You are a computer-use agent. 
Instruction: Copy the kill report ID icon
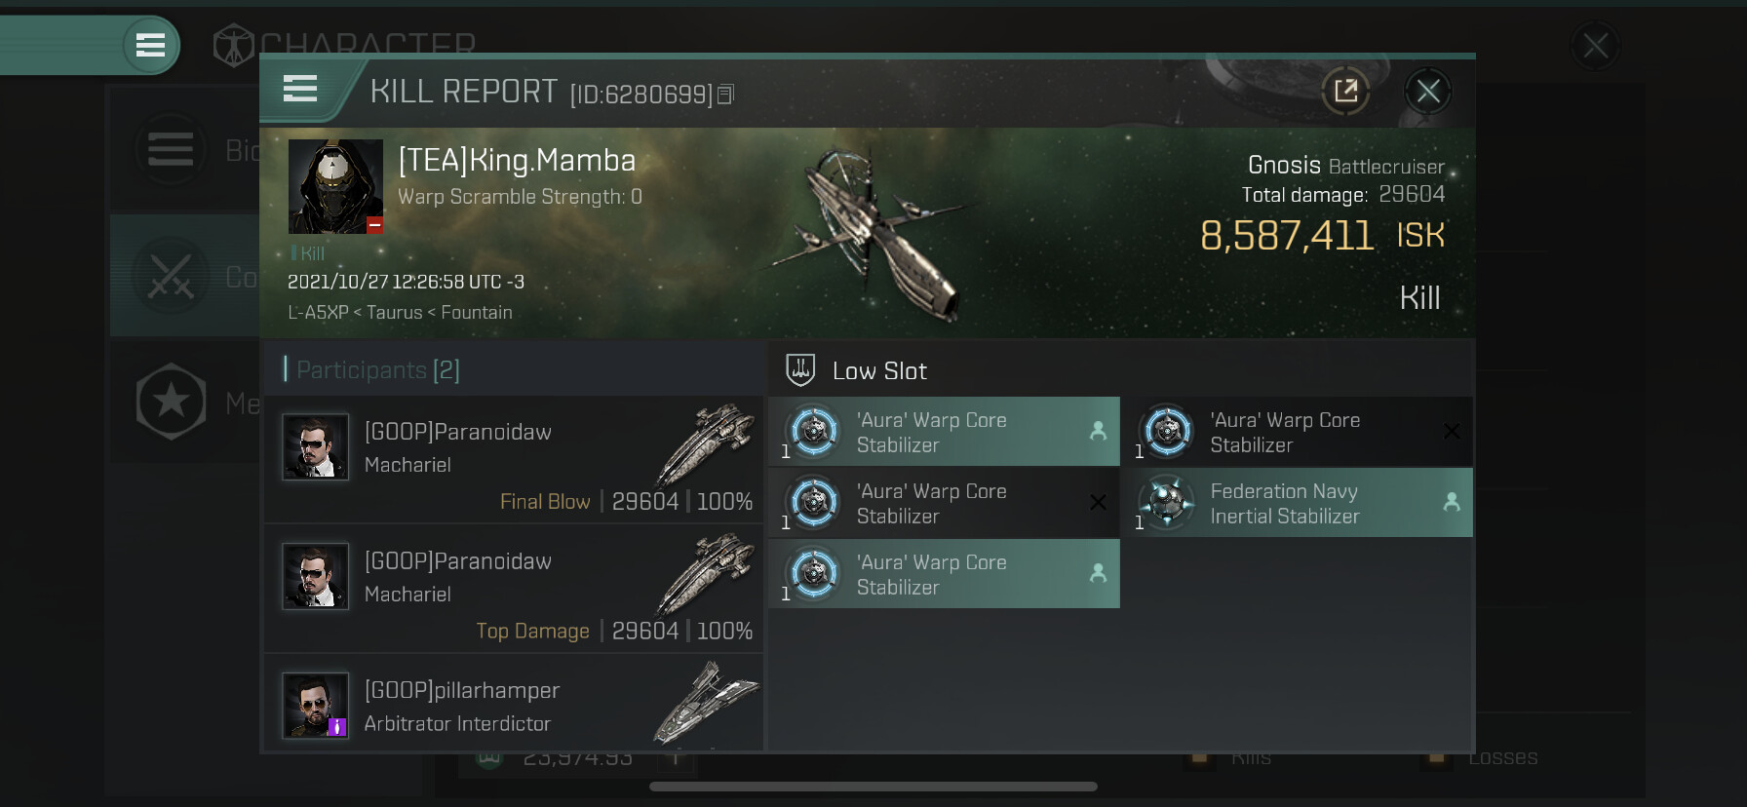coord(725,95)
